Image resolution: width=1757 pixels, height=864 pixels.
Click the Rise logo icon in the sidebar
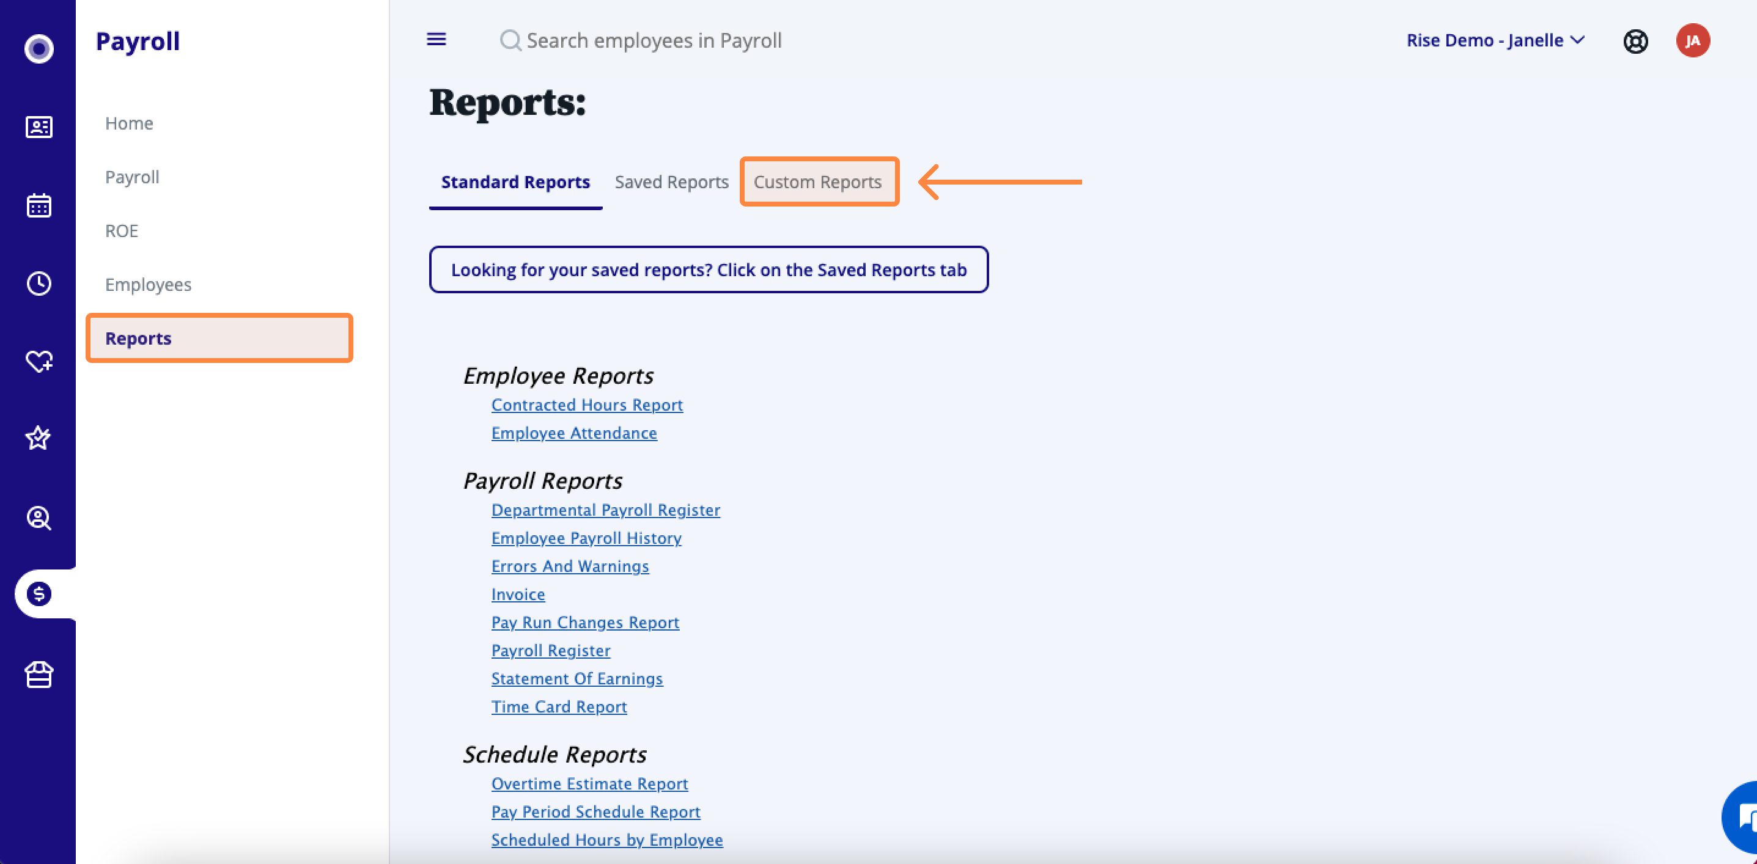pyautogui.click(x=39, y=48)
